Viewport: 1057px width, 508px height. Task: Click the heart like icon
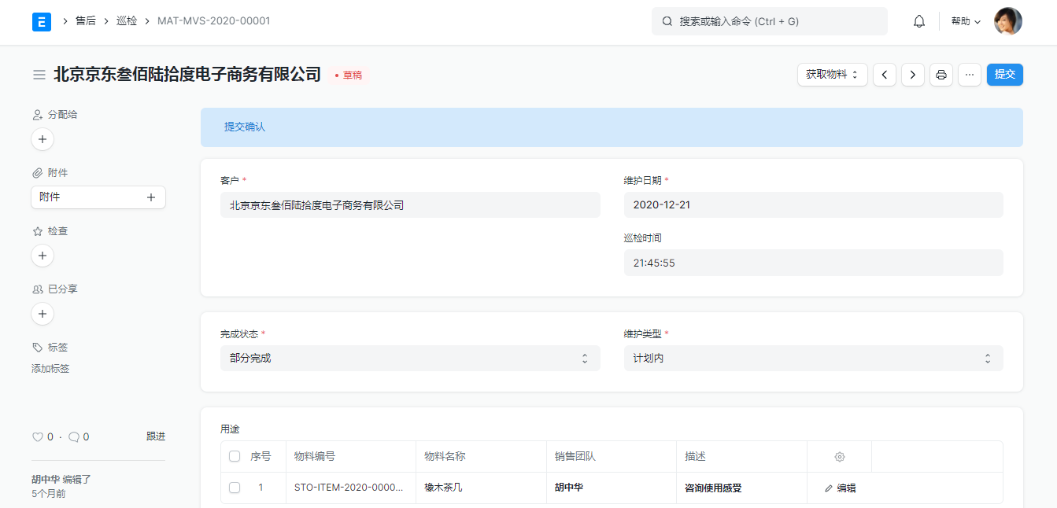tap(37, 436)
